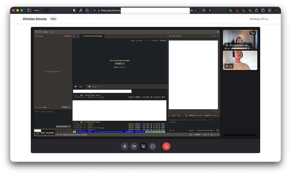Click the 'Meeting with cs' title
Image resolution: width=291 pixels, height=175 pixels.
click(x=259, y=19)
